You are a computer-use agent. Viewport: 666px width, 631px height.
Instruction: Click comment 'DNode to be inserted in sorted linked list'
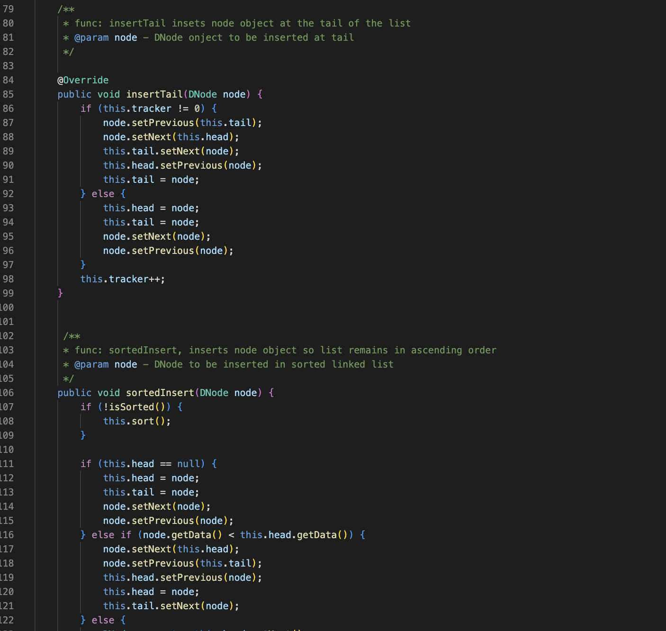[274, 364]
